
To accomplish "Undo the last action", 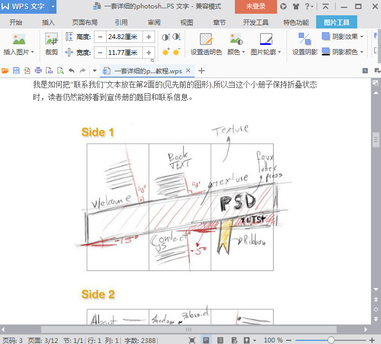I will [x=71, y=71].
